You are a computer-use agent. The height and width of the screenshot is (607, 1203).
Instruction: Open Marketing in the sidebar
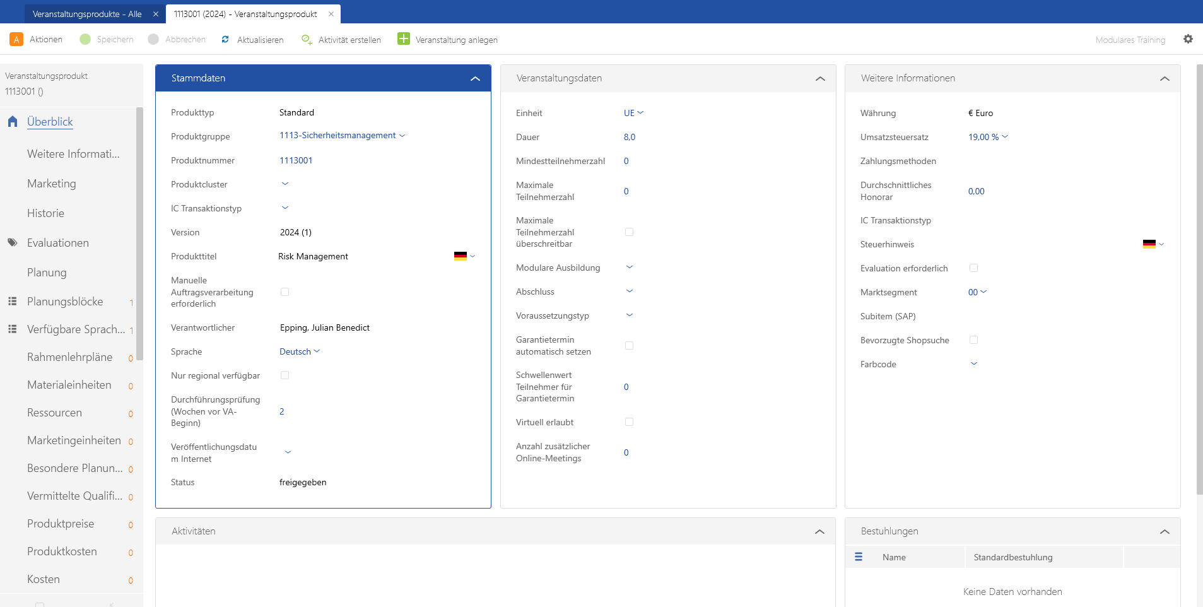point(52,184)
